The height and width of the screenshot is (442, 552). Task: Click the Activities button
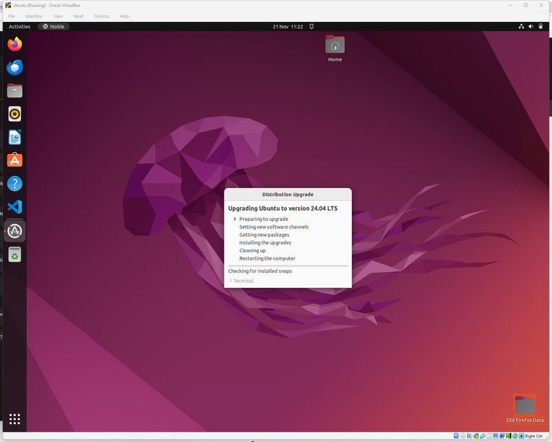(x=19, y=26)
